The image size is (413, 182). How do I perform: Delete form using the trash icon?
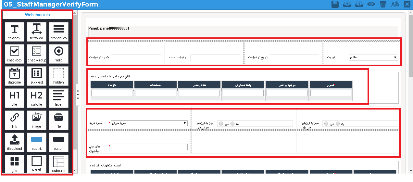coord(383,4)
